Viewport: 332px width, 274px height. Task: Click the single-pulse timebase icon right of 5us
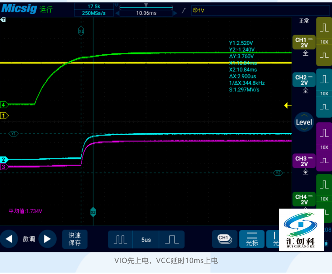pos(172,240)
